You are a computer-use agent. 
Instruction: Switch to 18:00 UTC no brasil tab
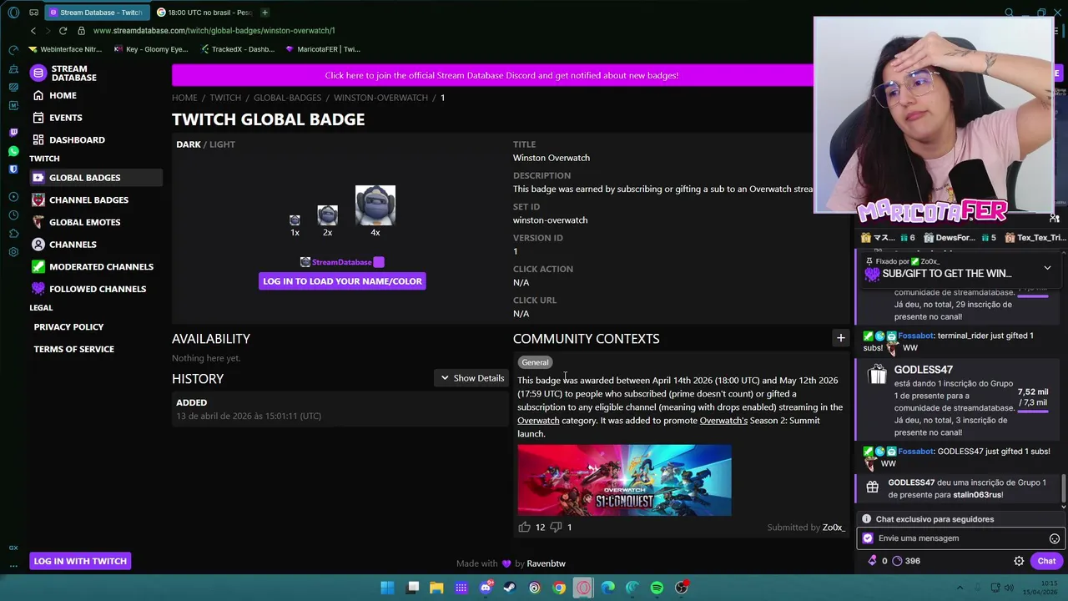[204, 13]
